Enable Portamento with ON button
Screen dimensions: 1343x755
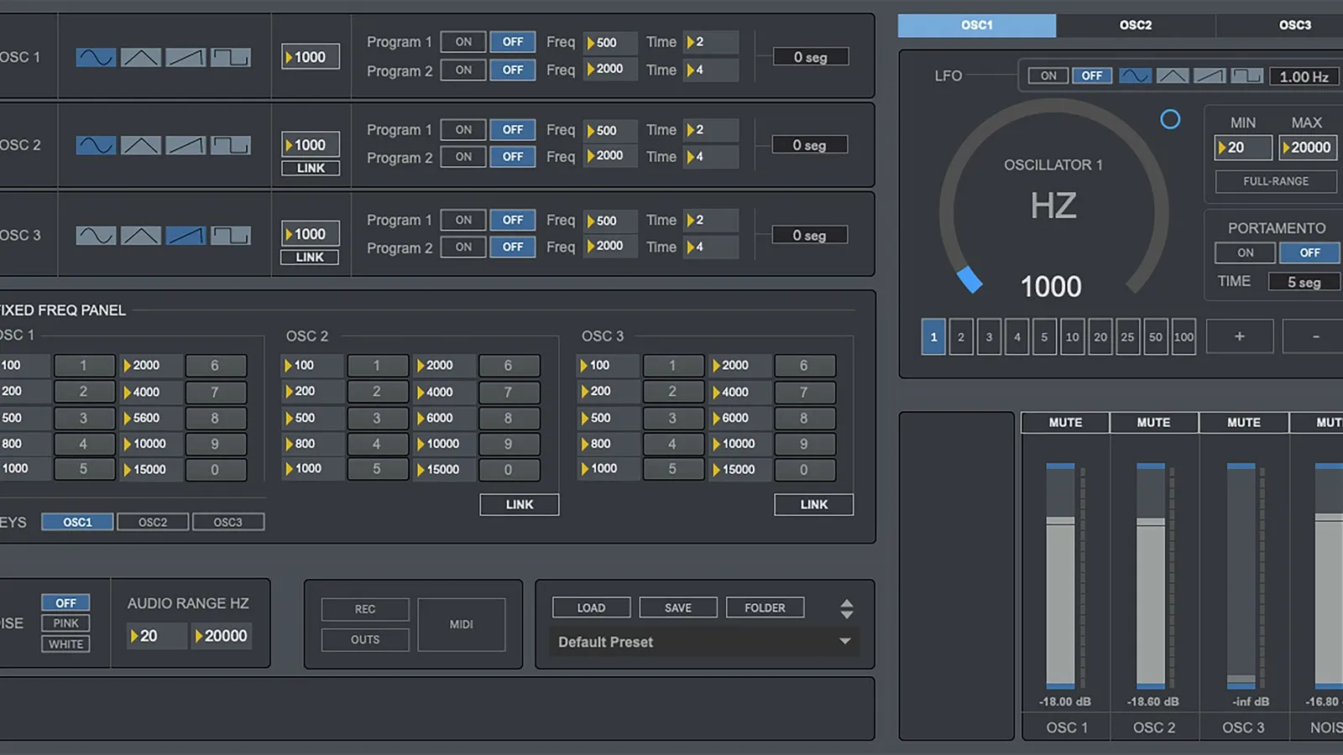1245,253
